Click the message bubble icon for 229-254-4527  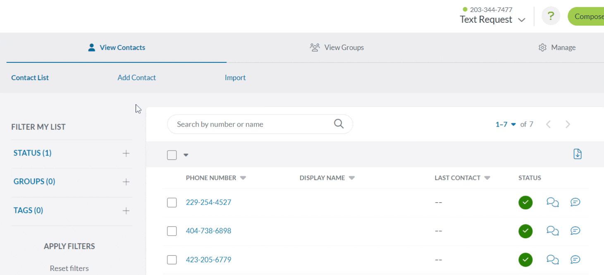click(x=575, y=202)
